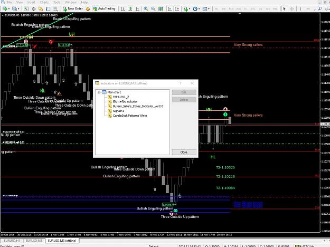Expand the Templates dropdown arrow

[x=209, y=9]
